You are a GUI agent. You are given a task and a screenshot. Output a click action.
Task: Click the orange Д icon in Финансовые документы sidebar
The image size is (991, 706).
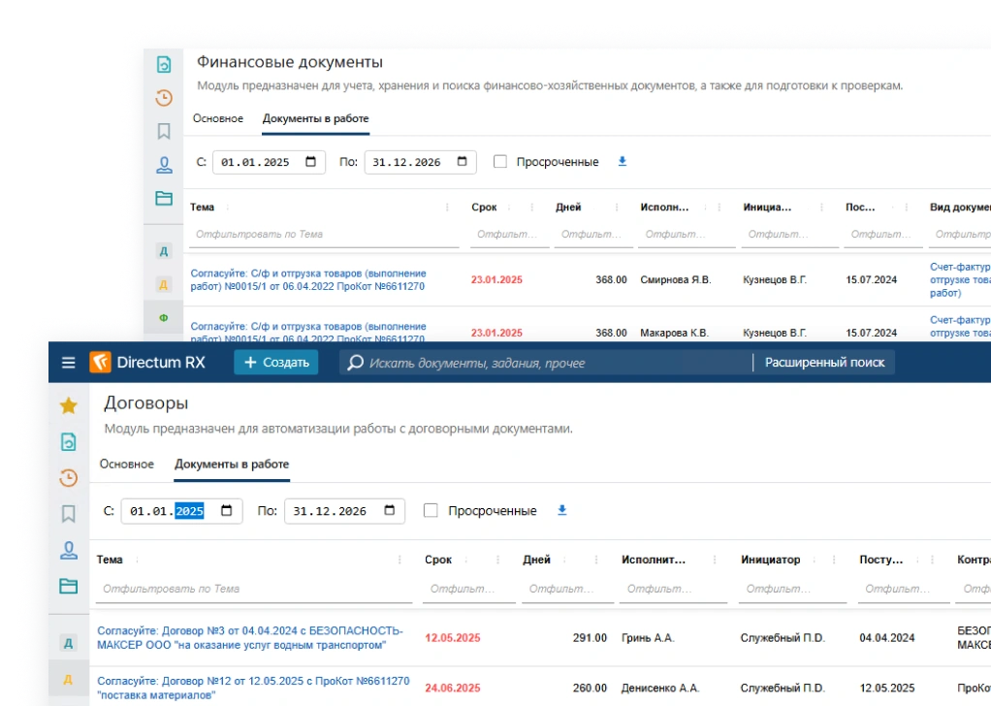coord(164,285)
